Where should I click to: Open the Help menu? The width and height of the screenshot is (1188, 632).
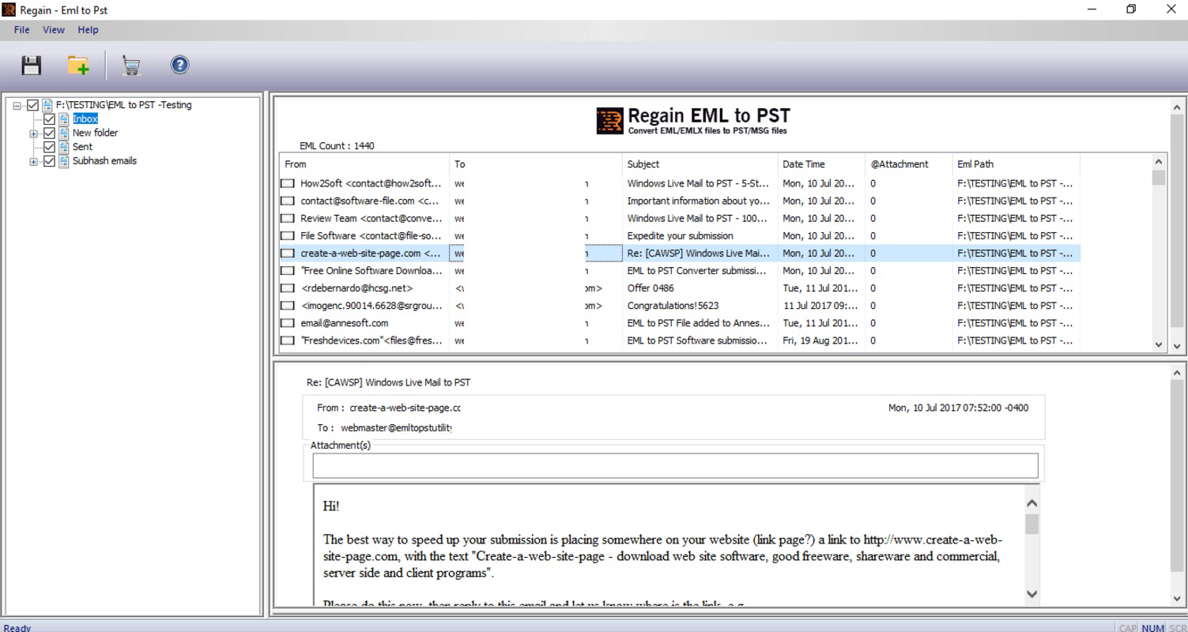[88, 30]
